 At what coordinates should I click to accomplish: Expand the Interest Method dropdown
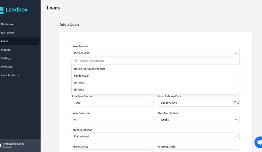click(156, 136)
